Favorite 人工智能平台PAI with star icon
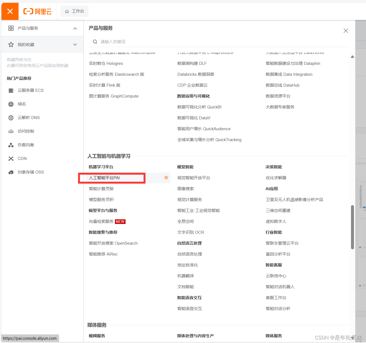 [x=166, y=178]
